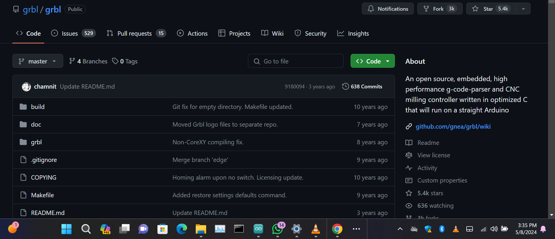This screenshot has height=239, width=555.
Task: Open the doc folder
Action: 36,124
